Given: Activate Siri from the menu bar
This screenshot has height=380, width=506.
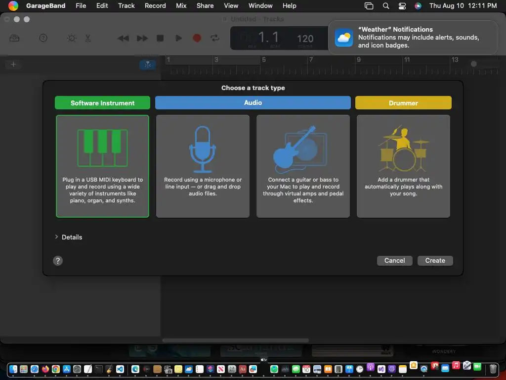Looking at the screenshot, I should [x=418, y=6].
